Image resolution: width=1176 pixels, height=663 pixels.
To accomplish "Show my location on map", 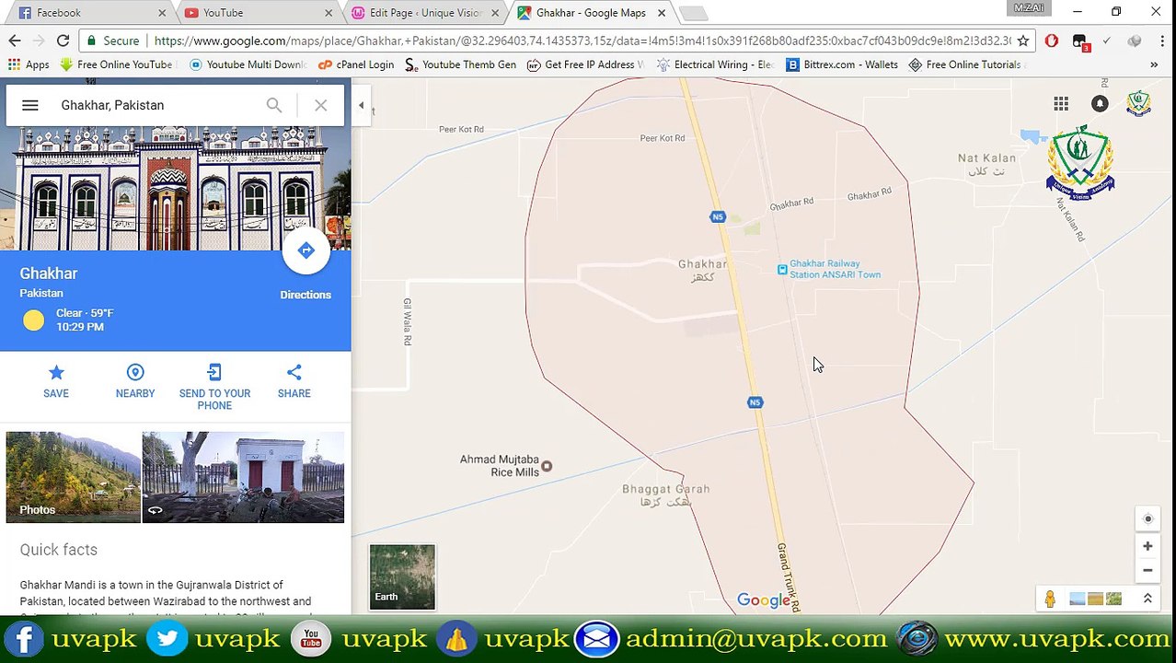I will [x=1147, y=518].
